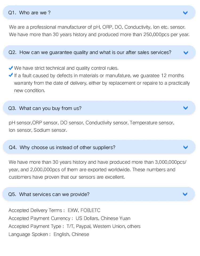Image resolution: width=200 pixels, height=256 pixels.
Task: Click the checkmark before strict quality control rules
Action: point(11,68)
